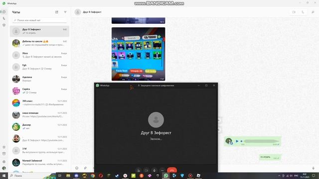Image resolution: width=319 pixels, height=179 pixels.
Task: Open the 3М класс group chat
Action: (40, 103)
